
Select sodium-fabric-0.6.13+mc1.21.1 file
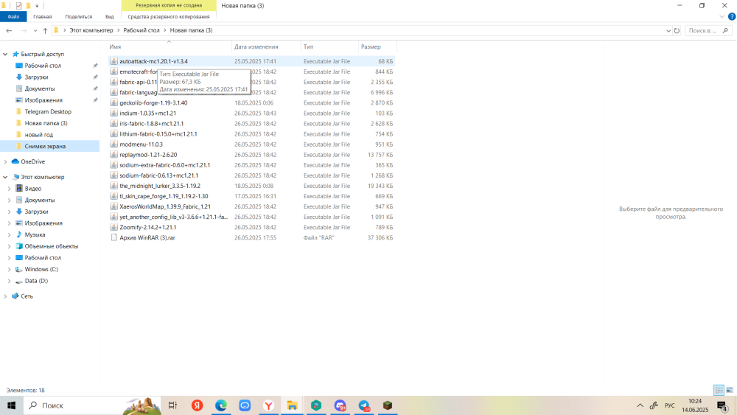click(x=159, y=175)
